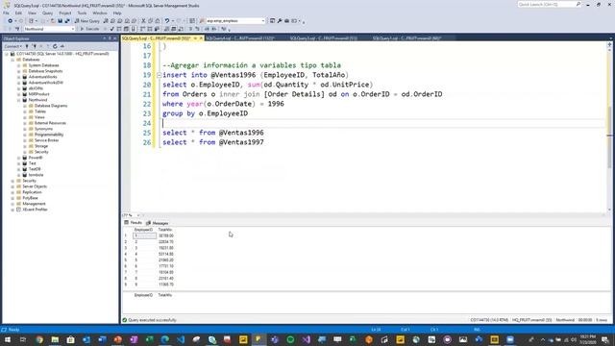Select the Server Objects folder
The image size is (615, 346).
click(35, 186)
